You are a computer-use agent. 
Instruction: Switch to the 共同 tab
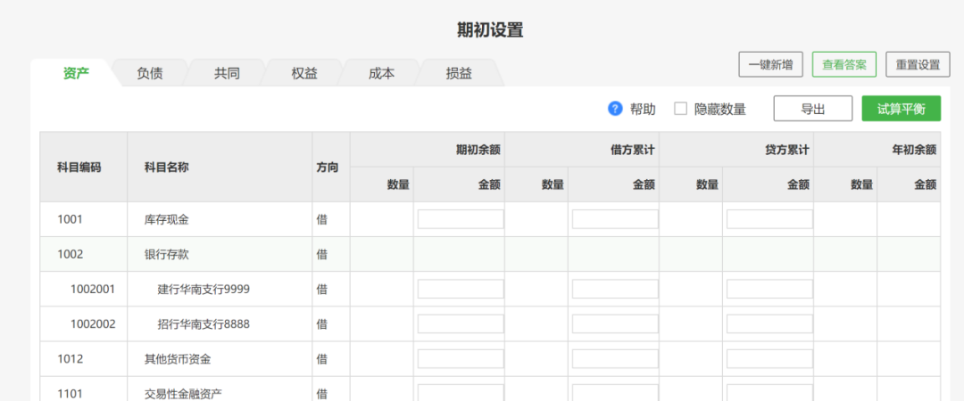tap(227, 74)
